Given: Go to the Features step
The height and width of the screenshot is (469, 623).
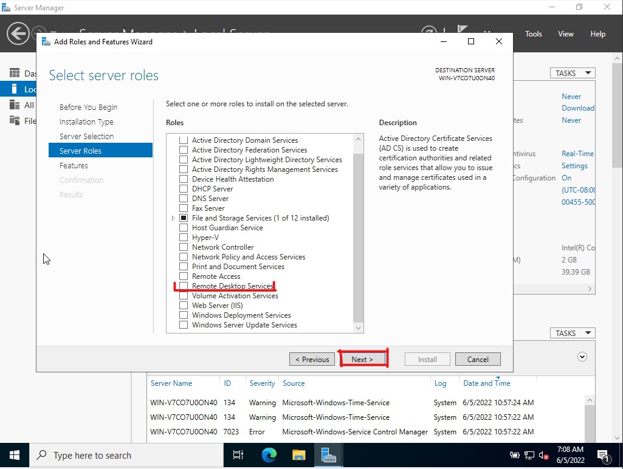Looking at the screenshot, I should (74, 166).
